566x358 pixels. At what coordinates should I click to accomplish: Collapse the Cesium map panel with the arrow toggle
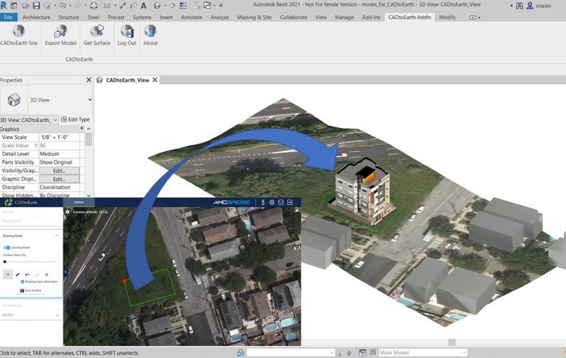coord(66,272)
